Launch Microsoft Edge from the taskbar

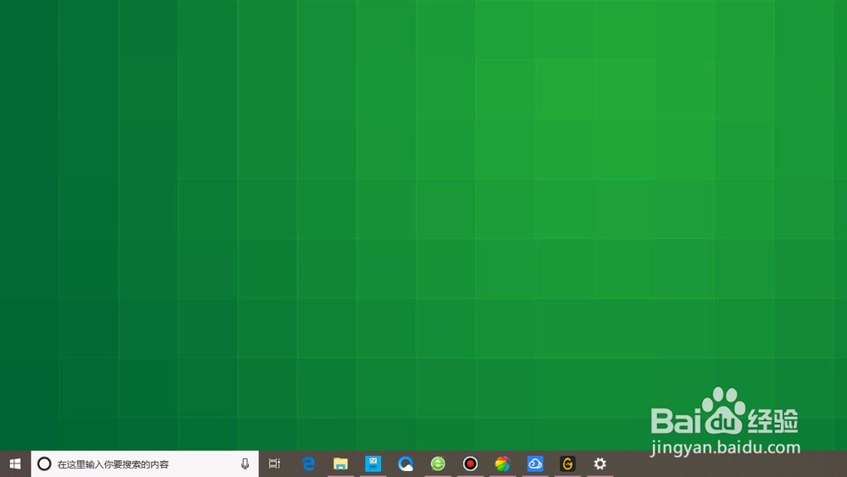308,463
